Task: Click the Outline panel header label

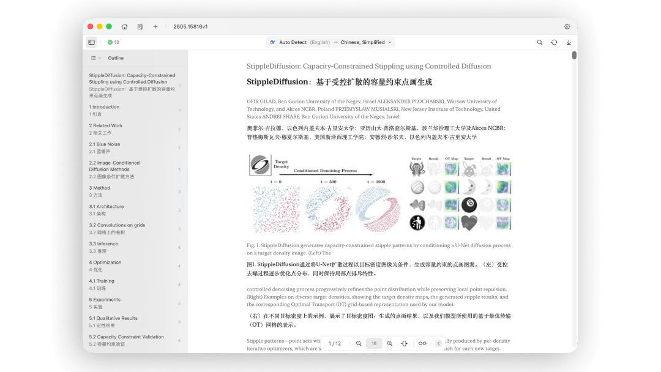Action: [116, 58]
